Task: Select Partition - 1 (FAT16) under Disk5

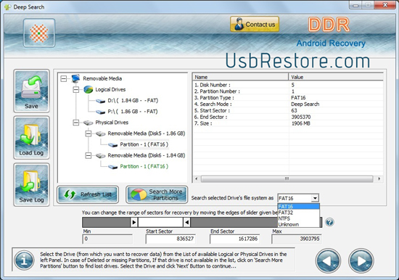Action: coord(144,144)
